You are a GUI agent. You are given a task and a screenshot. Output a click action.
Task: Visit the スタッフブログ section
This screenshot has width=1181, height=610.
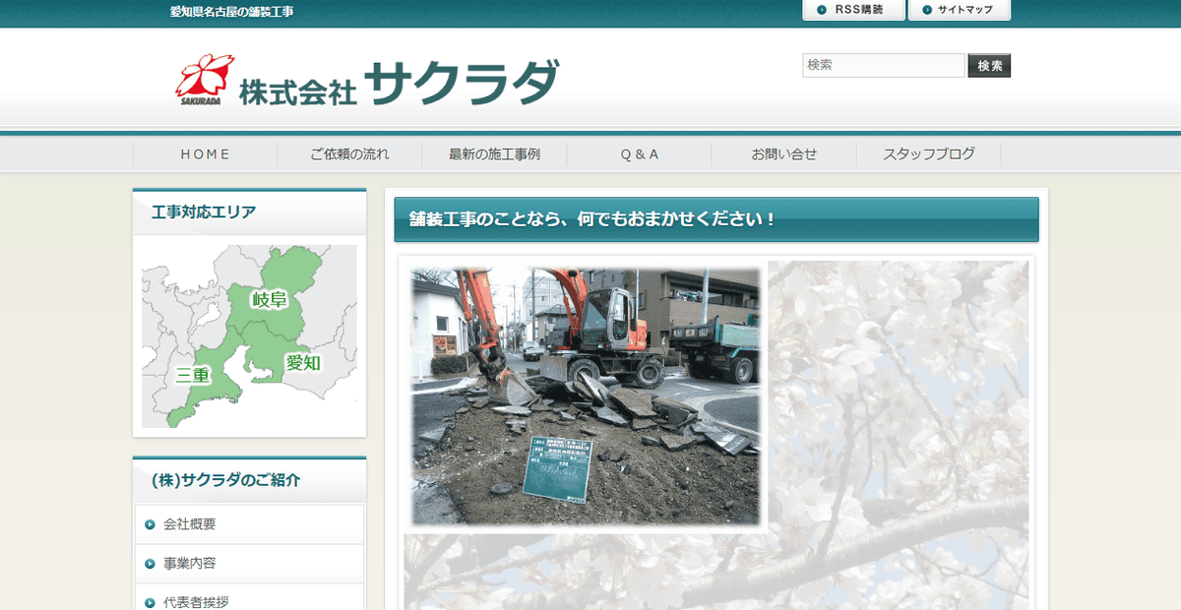coord(927,153)
